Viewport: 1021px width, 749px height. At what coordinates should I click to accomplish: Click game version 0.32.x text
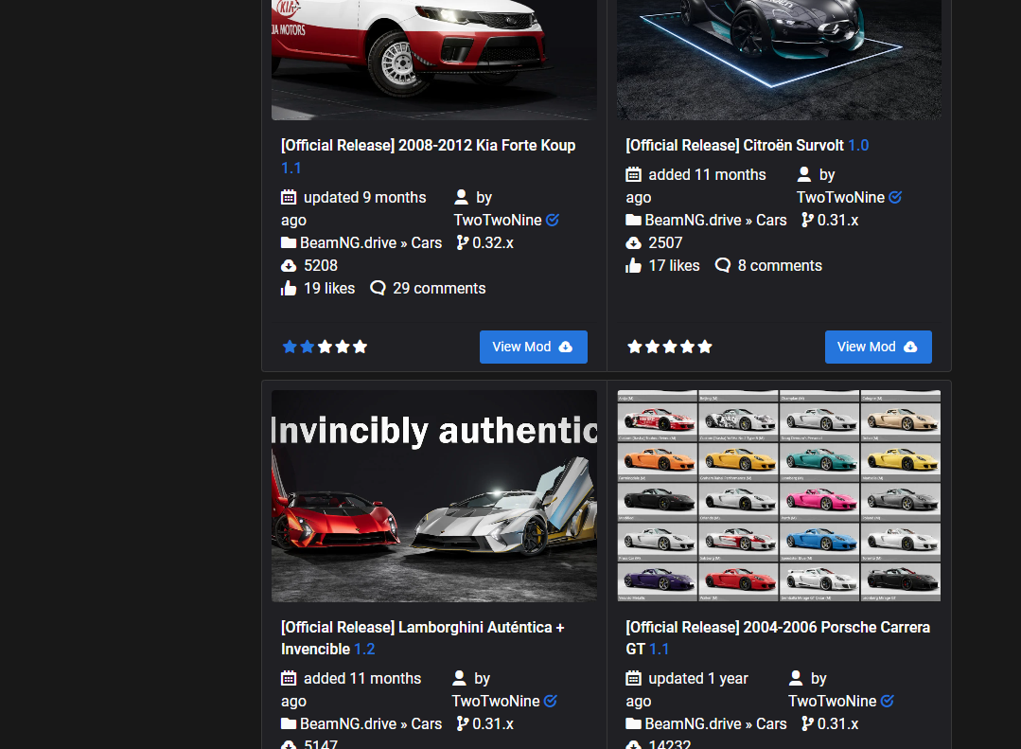(x=493, y=243)
